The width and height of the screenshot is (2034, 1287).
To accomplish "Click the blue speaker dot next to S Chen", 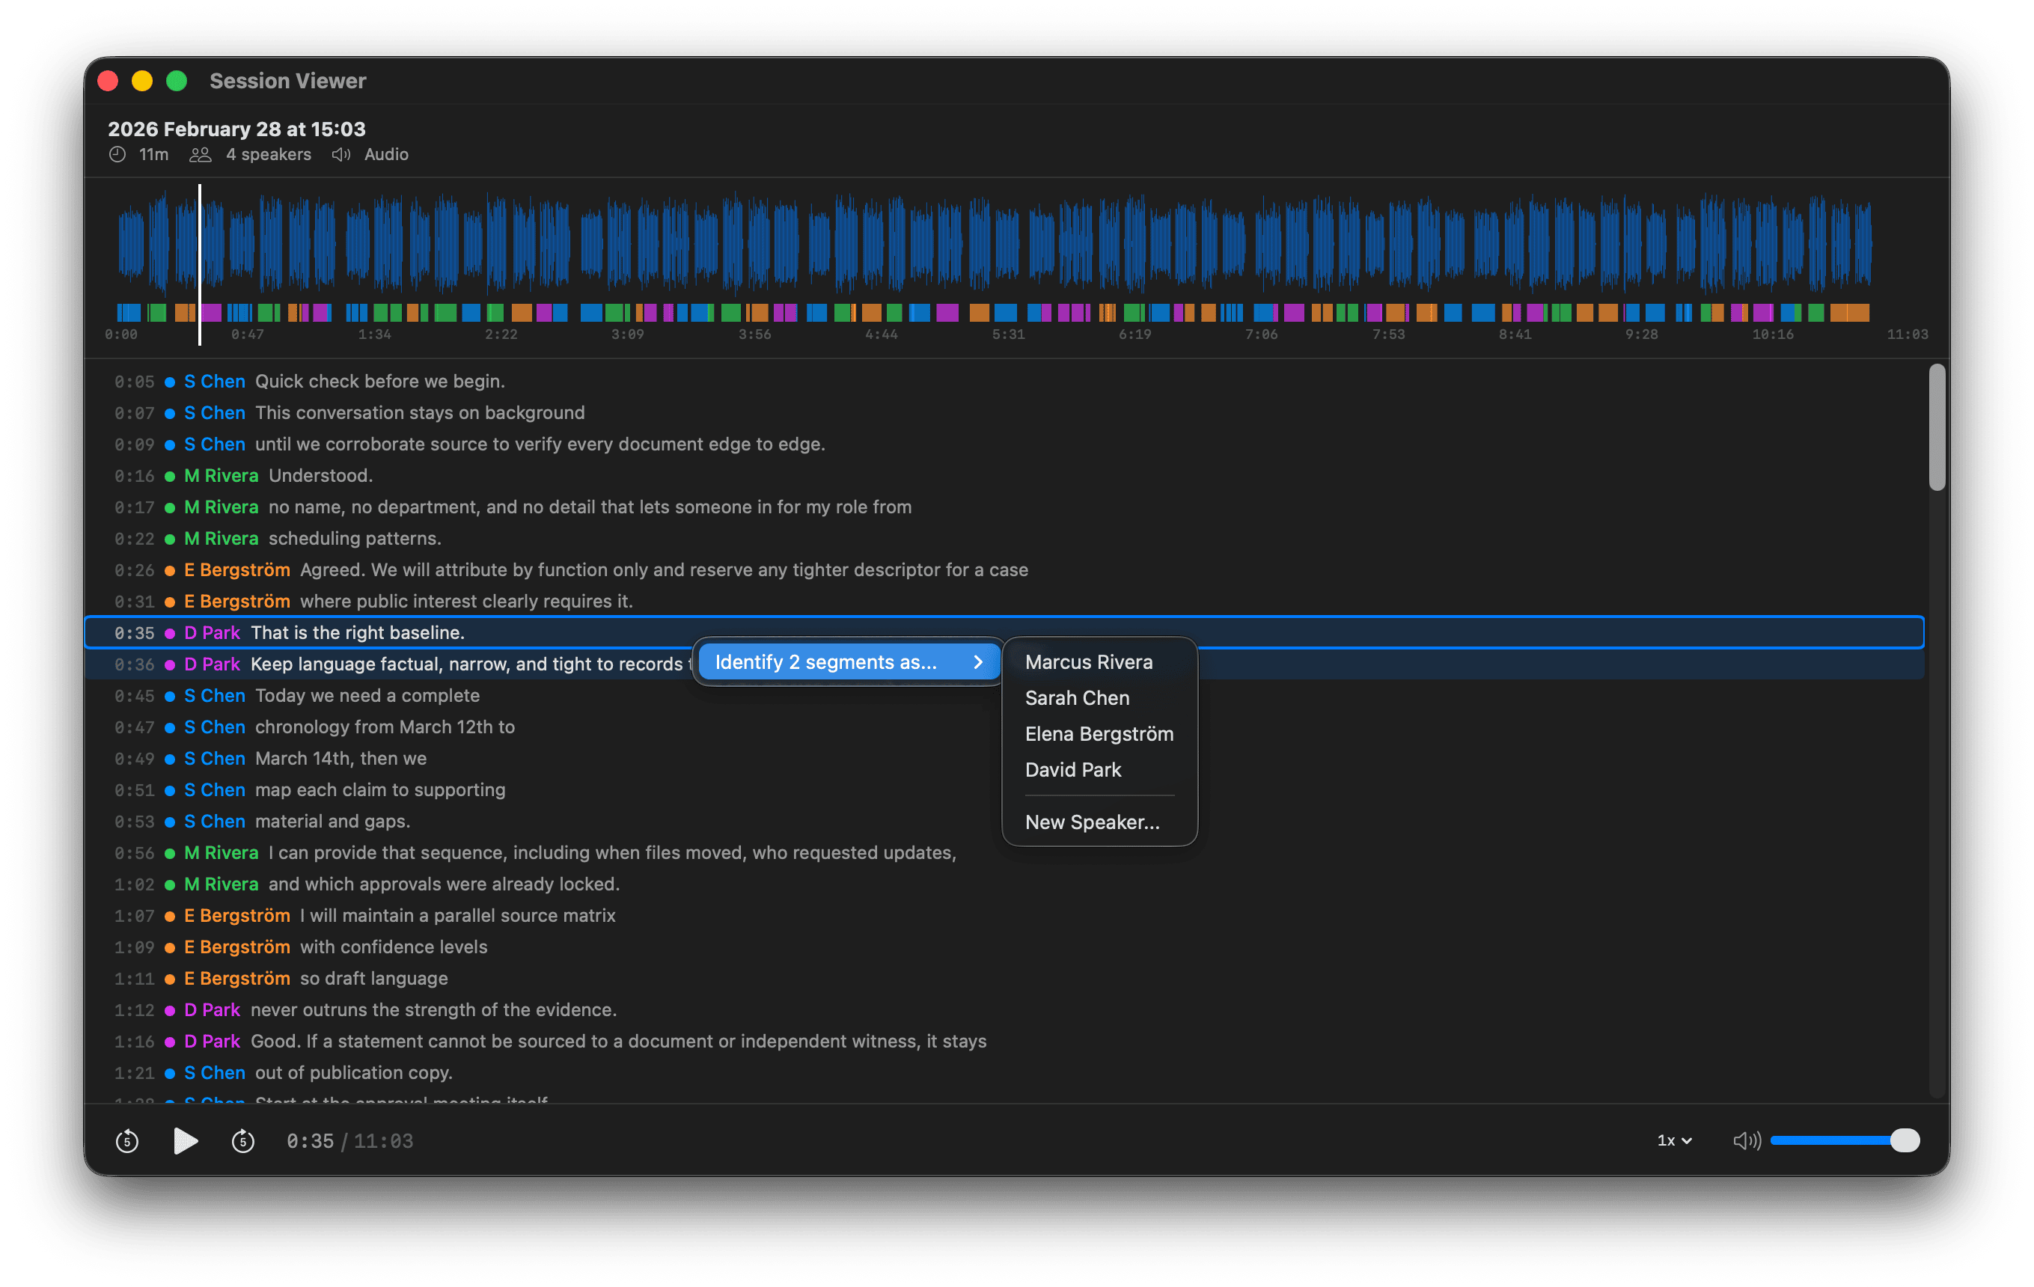I will click(x=170, y=381).
